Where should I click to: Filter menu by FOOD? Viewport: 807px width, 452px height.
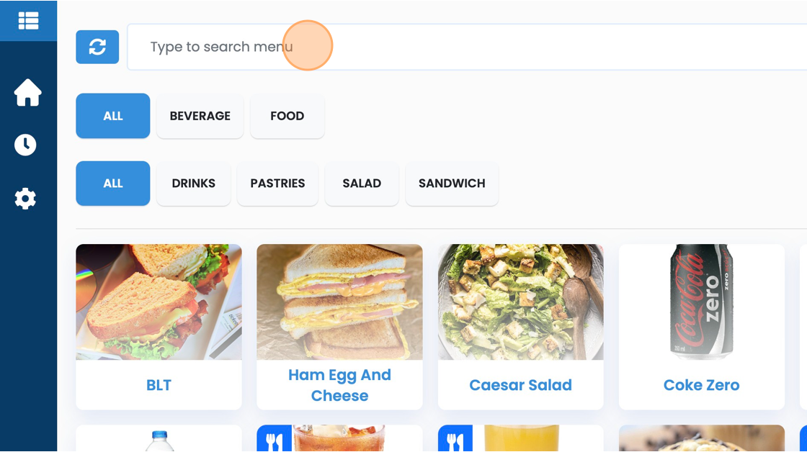click(x=287, y=116)
